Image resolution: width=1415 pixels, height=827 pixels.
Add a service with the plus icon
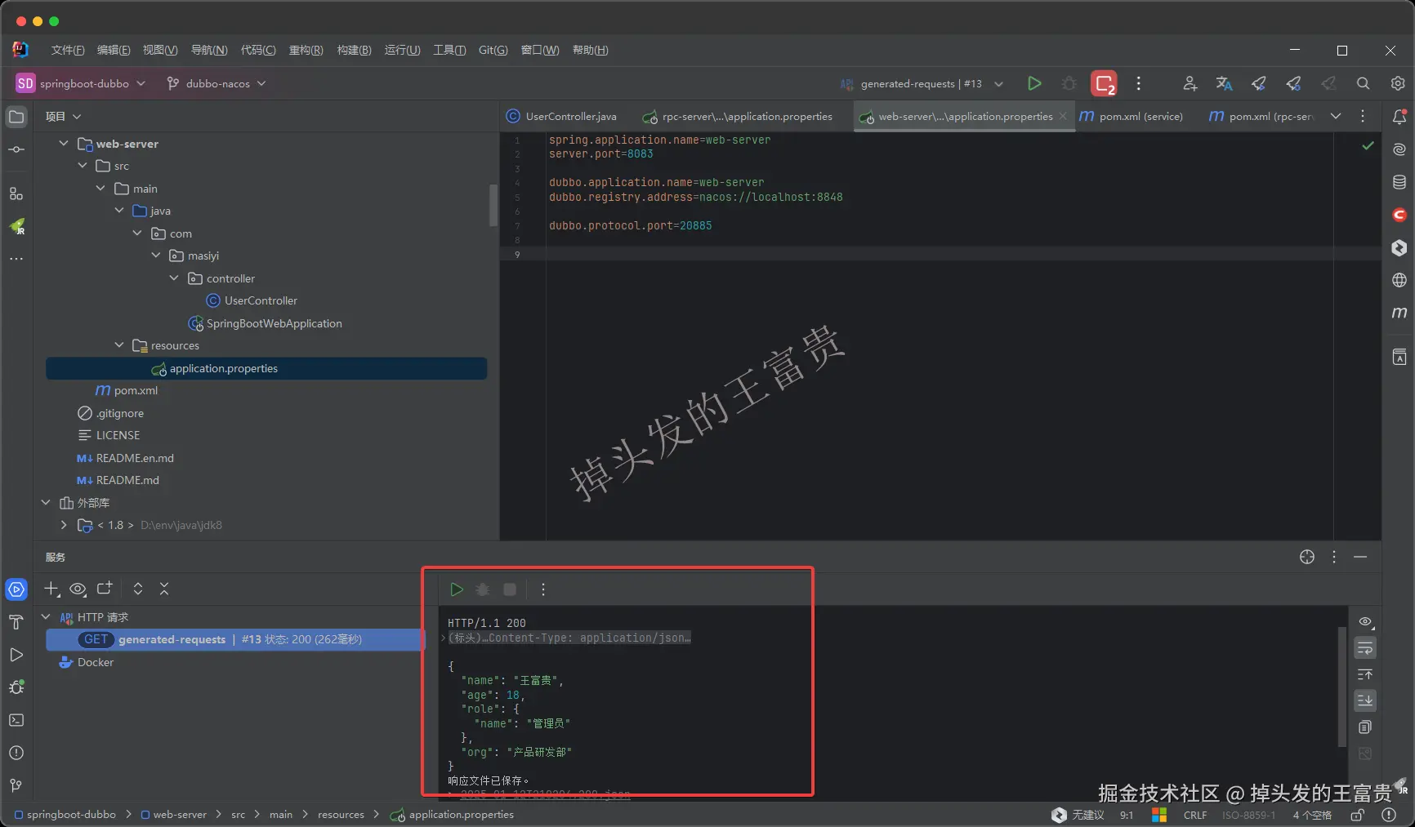tap(51, 589)
